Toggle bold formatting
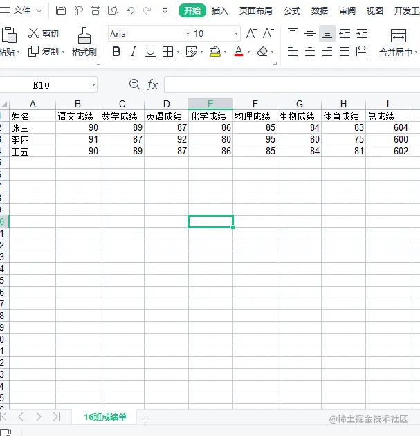The height and width of the screenshot is (436, 420). [116, 51]
